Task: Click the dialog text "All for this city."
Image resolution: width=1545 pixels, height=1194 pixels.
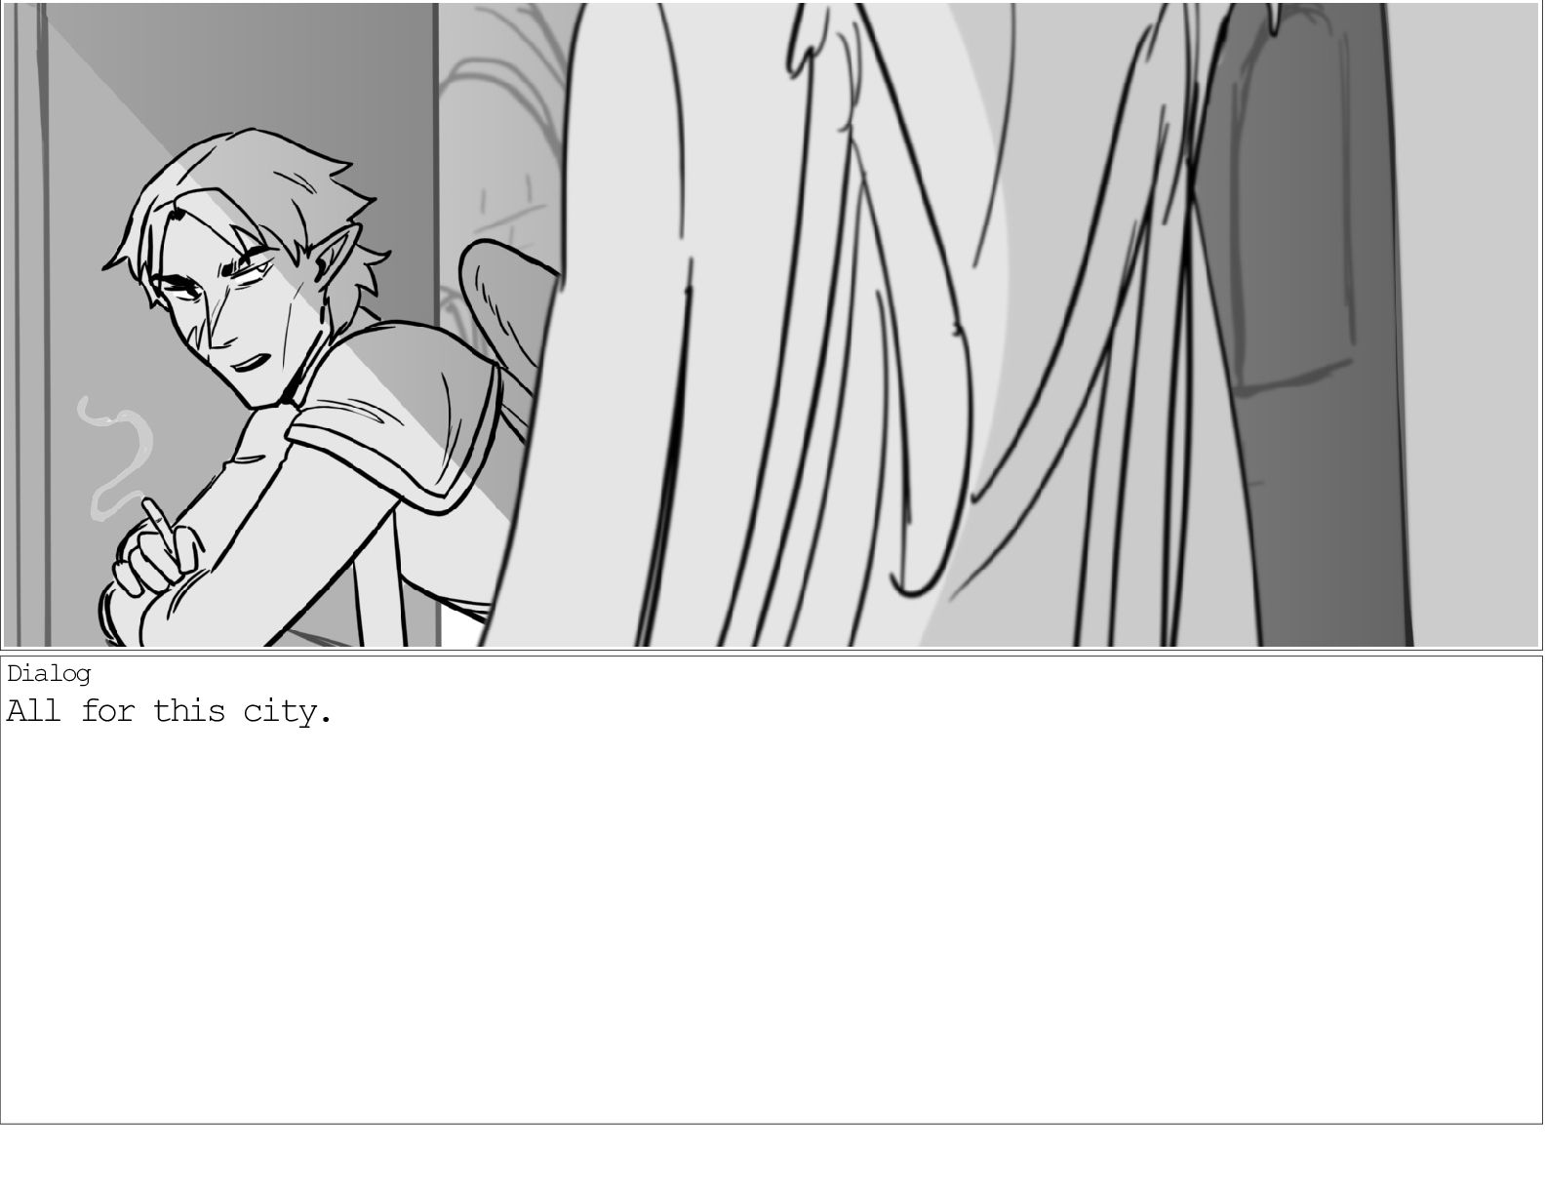Action: pyautogui.click(x=170, y=711)
